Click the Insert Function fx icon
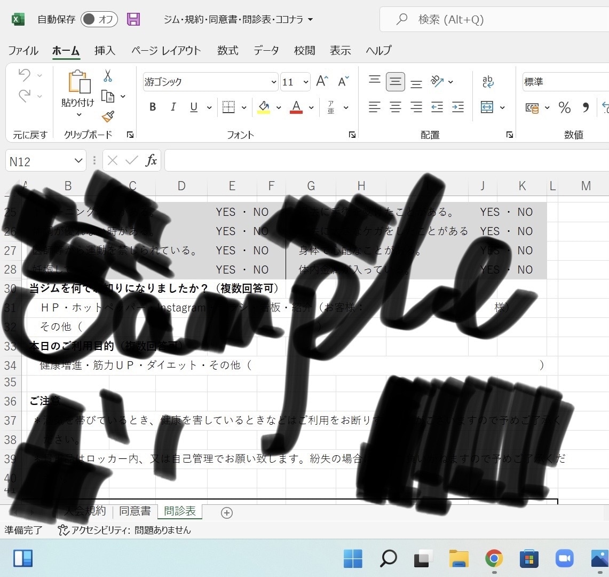 [x=151, y=160]
